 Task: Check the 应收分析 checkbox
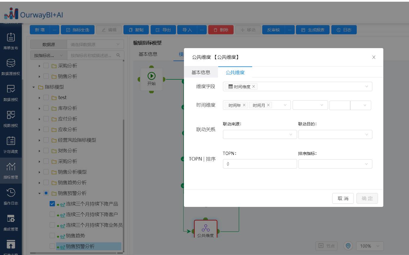46,129
